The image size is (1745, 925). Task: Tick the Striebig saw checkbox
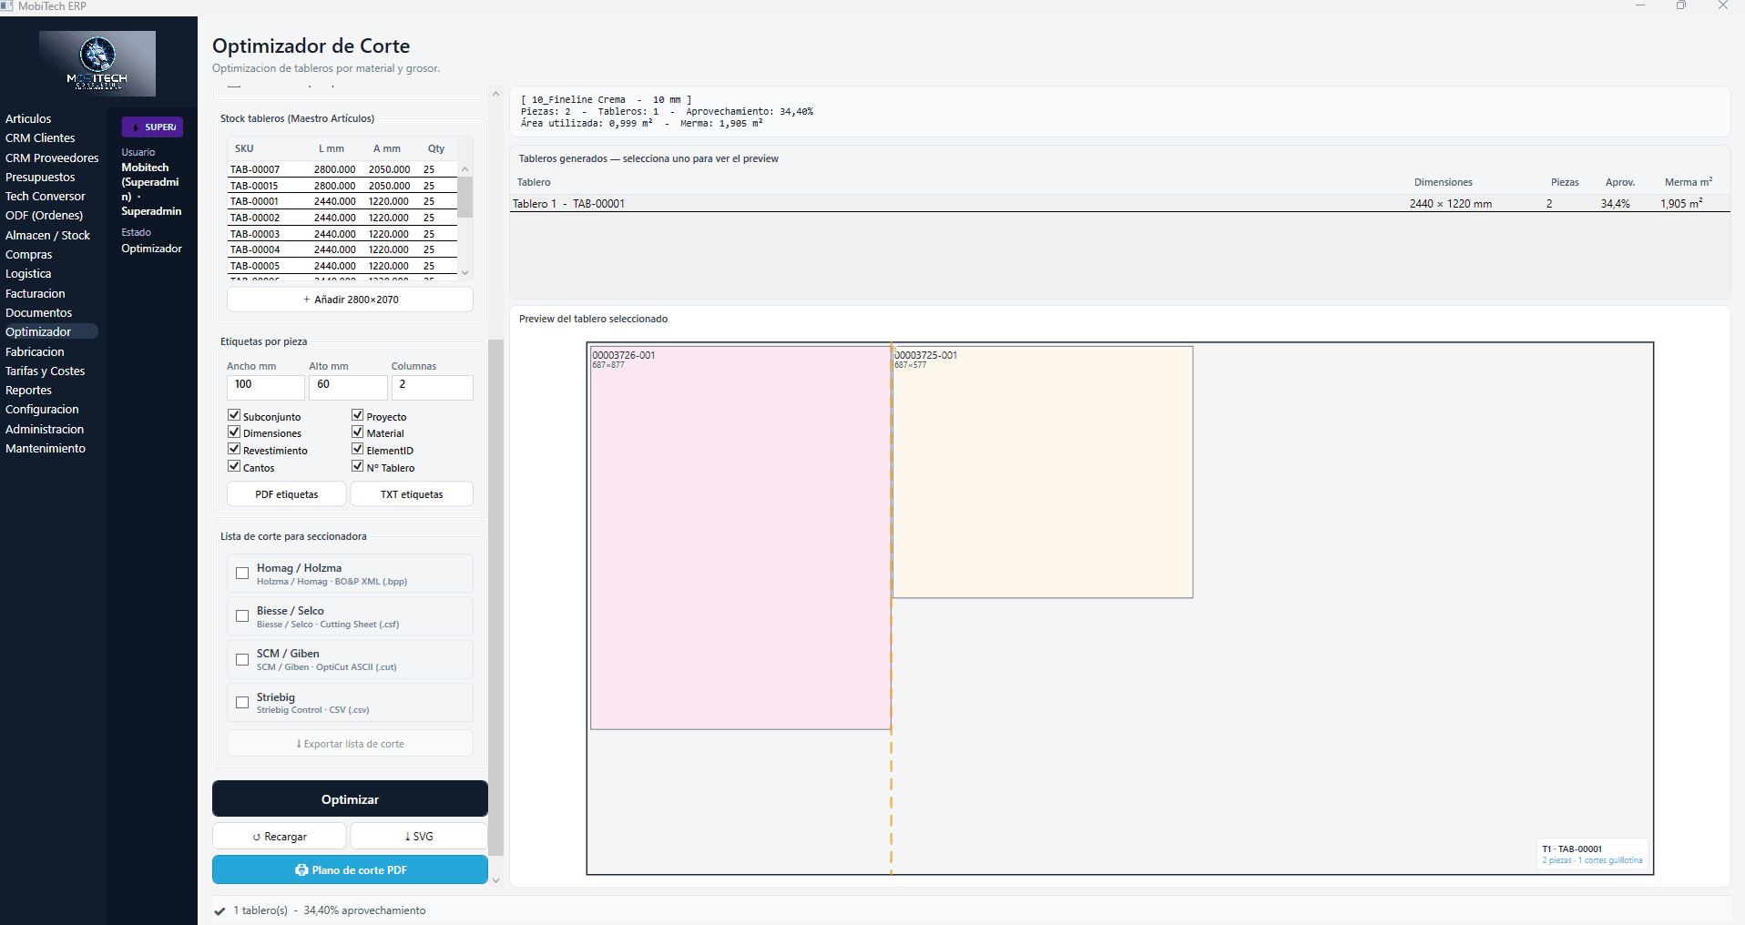click(242, 703)
